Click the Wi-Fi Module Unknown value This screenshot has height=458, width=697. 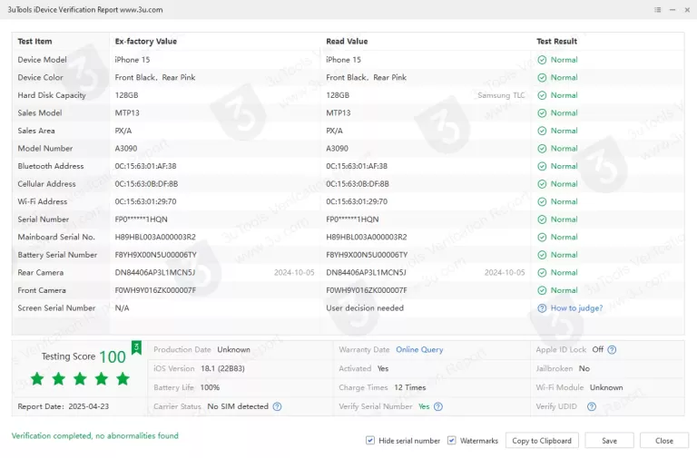click(x=606, y=388)
